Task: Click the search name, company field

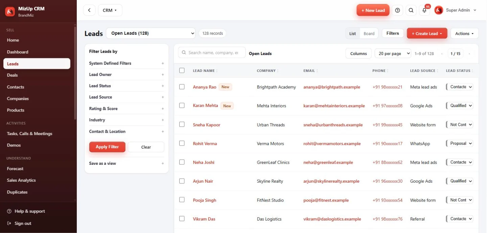Action: tap(212, 53)
